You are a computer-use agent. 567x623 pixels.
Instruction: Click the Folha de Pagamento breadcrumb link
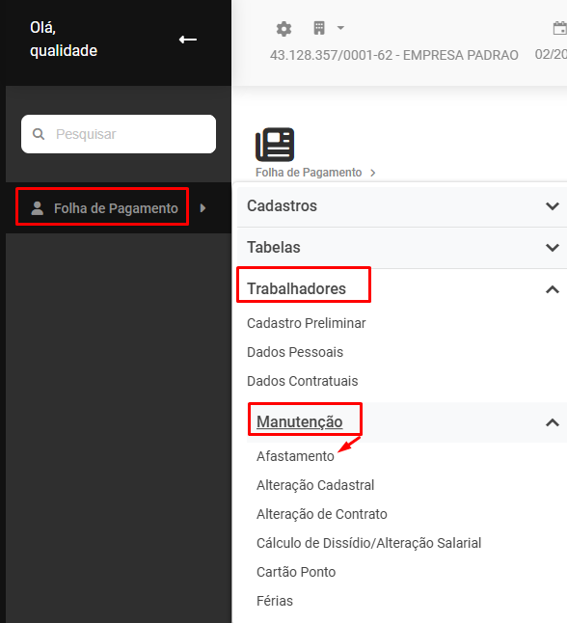coord(309,173)
